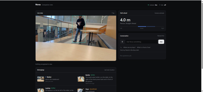Click the Laptop belonging name
The width and height of the screenshot is (203, 92).
[48, 88]
